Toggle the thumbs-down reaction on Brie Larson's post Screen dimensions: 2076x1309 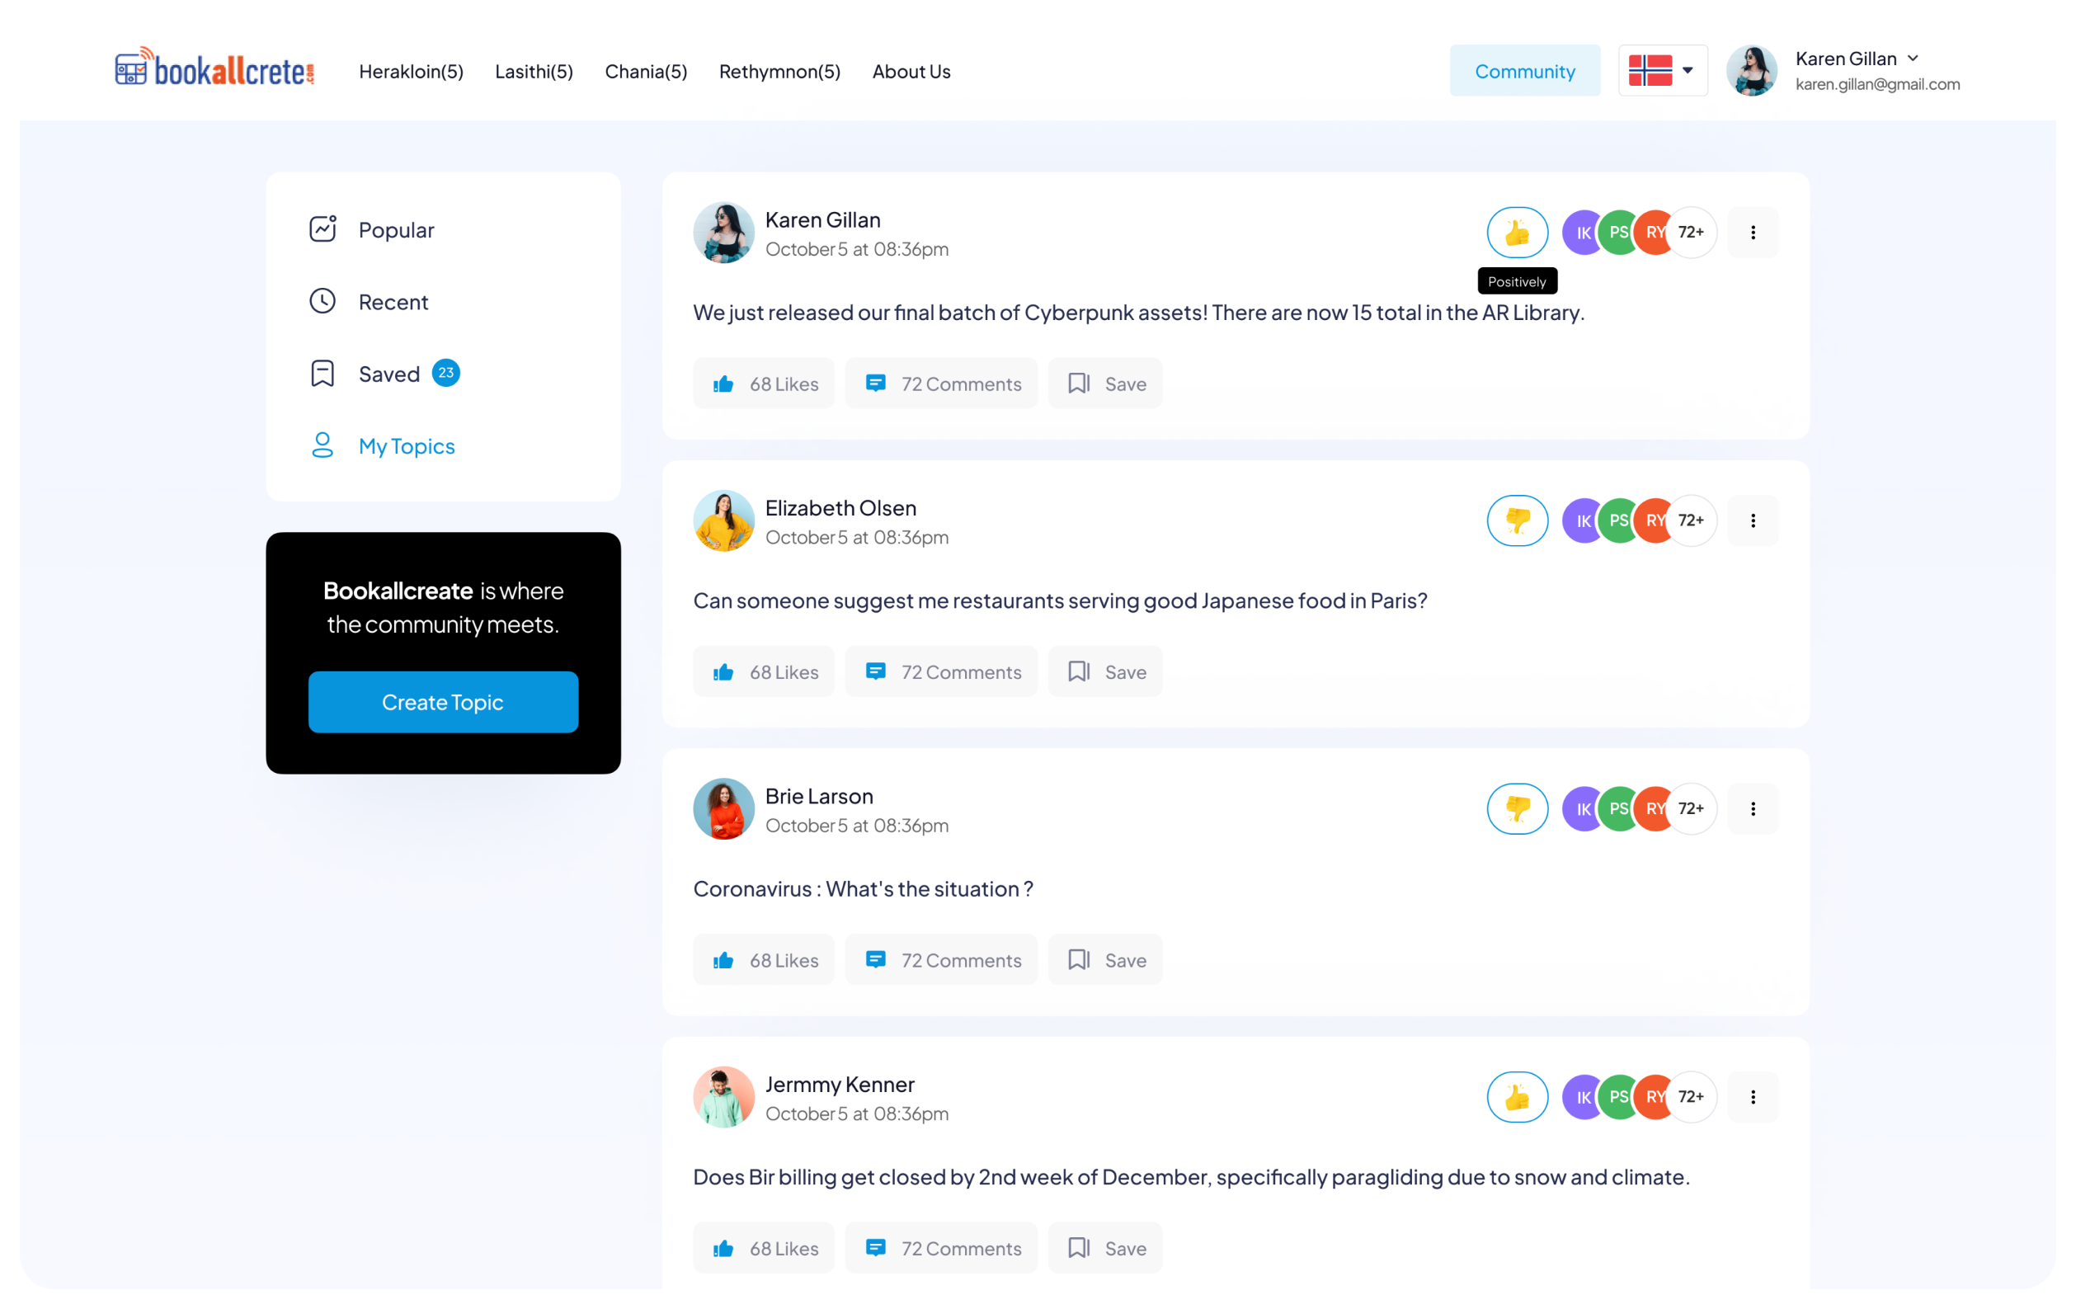click(x=1517, y=808)
